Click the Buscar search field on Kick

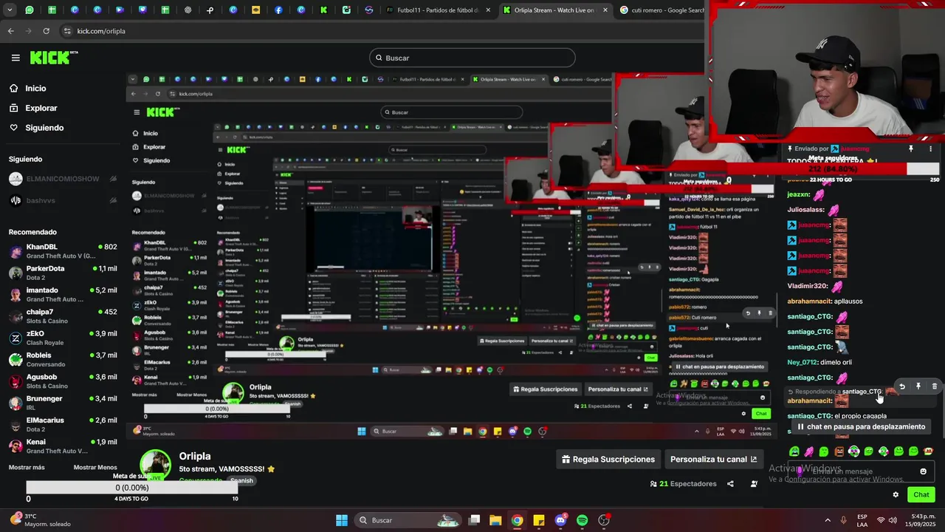click(x=472, y=58)
